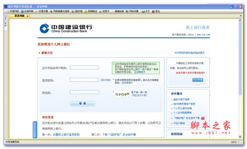
Task: Click the 个人证书到期更新 link
Action: tap(182, 113)
